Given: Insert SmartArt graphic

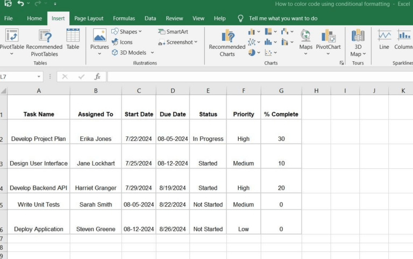Looking at the screenshot, I should coord(173,32).
